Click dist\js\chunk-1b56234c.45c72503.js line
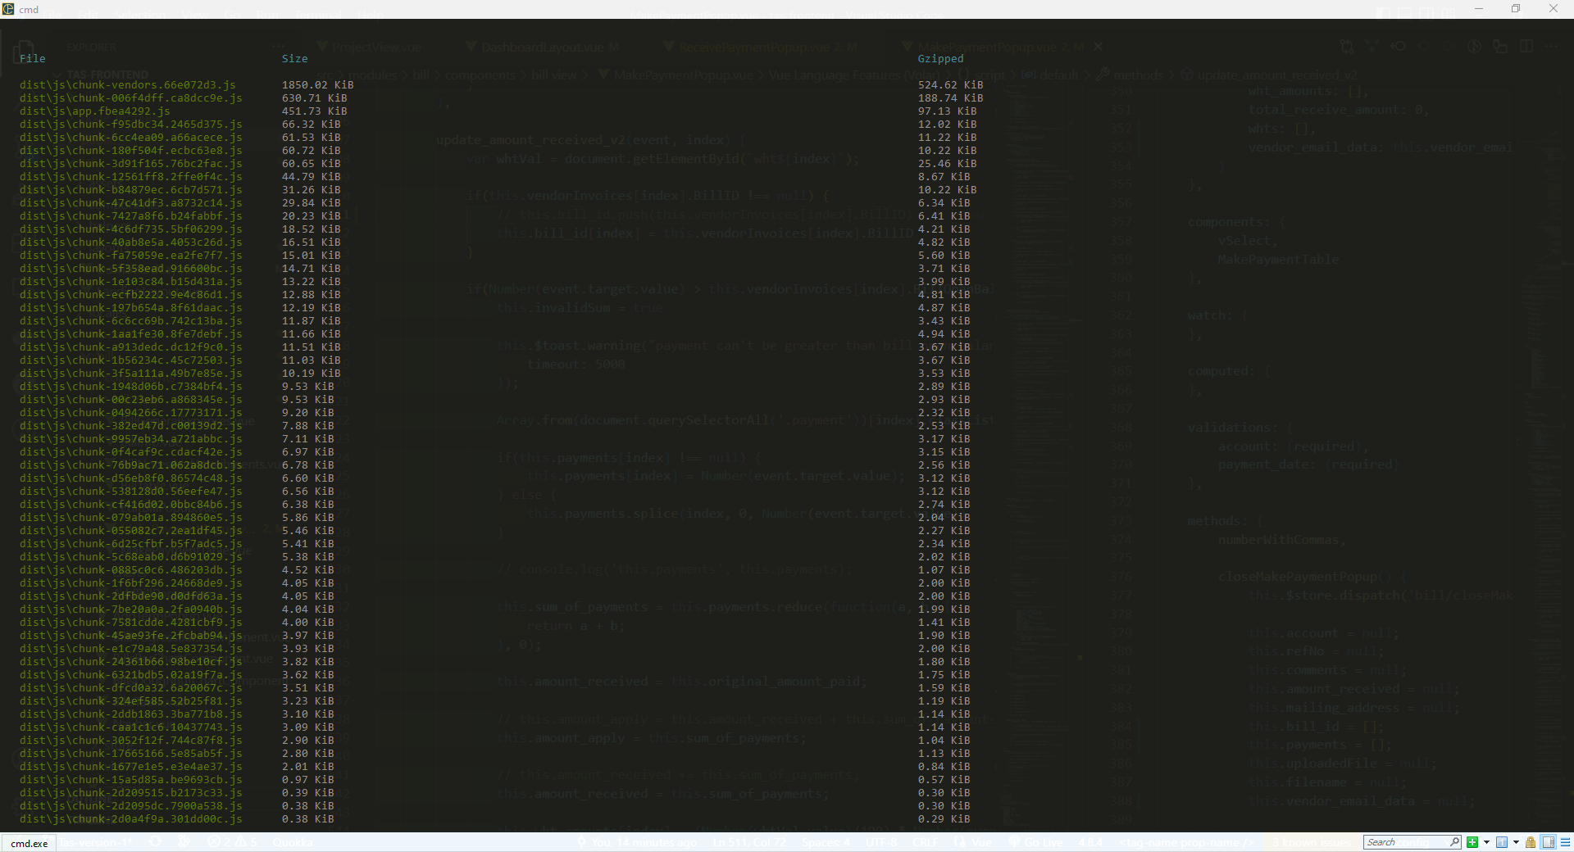This screenshot has height=852, width=1574. tap(131, 360)
